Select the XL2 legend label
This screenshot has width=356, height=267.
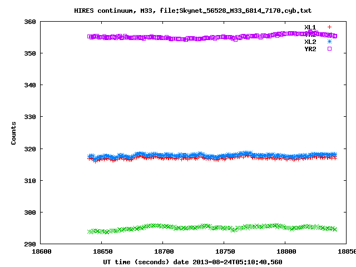310,42
